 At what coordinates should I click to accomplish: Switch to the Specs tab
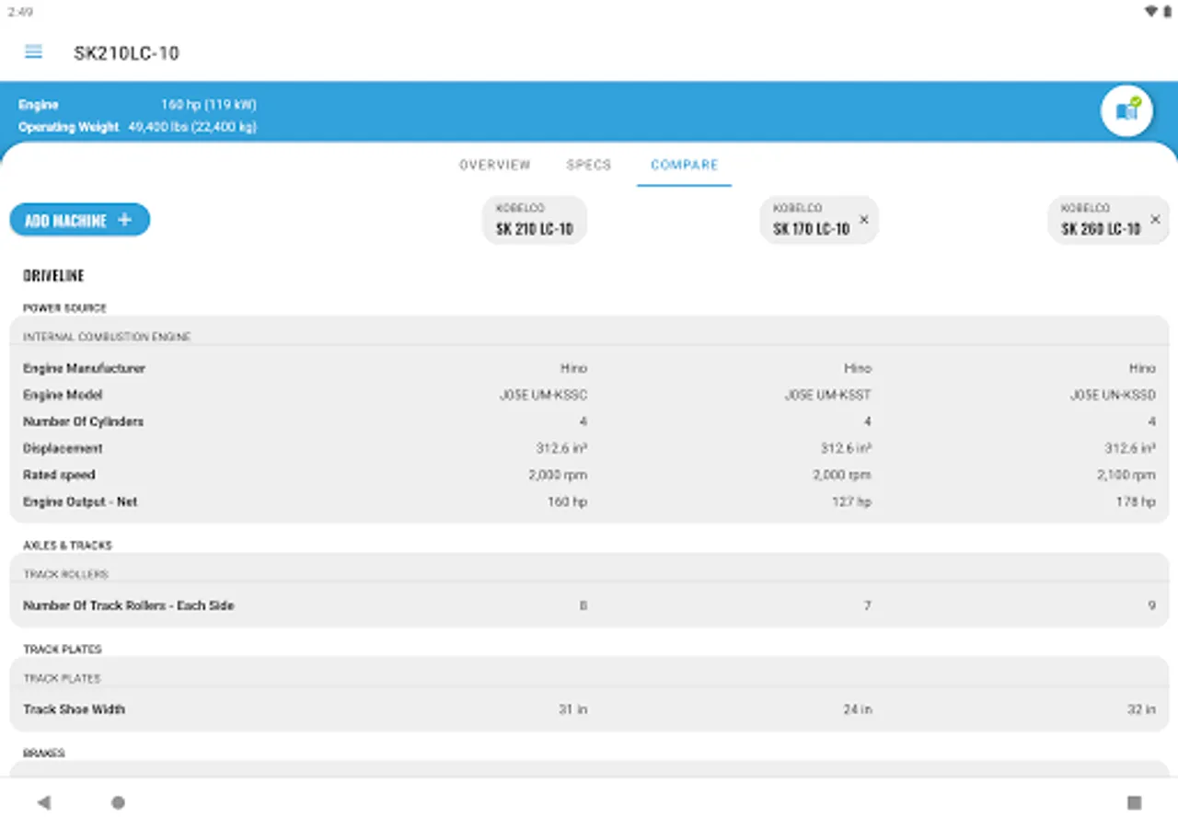tap(589, 165)
